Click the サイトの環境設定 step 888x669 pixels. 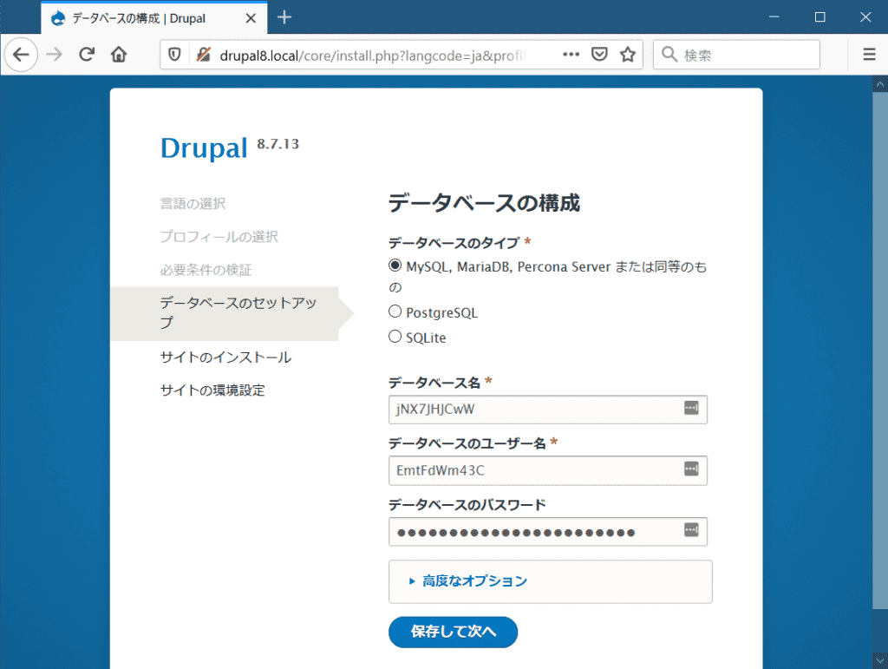(212, 390)
